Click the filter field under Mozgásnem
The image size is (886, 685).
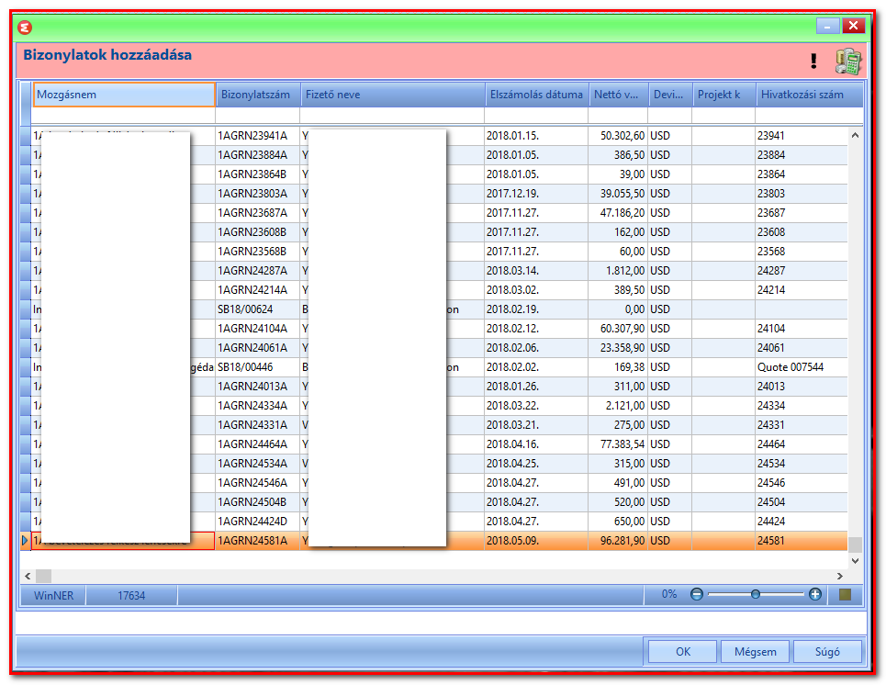click(x=123, y=116)
